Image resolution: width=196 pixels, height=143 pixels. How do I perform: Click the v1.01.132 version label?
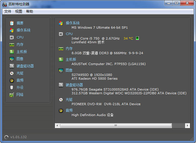click(x=18, y=137)
